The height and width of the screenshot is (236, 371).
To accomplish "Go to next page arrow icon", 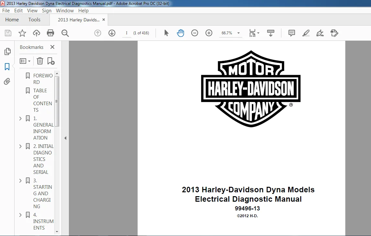I will [112, 33].
